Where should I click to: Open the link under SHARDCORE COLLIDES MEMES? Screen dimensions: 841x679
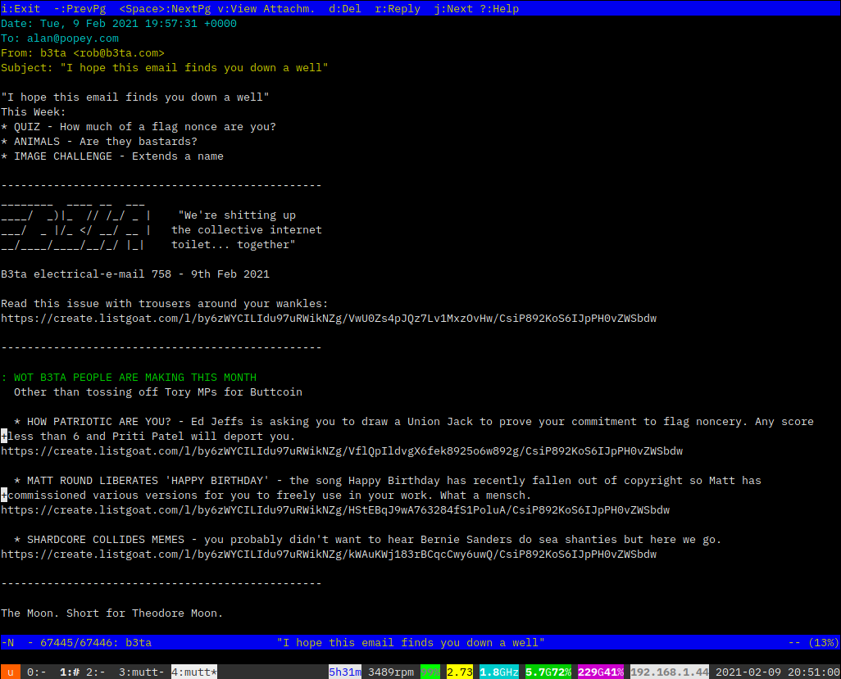[x=328, y=555]
